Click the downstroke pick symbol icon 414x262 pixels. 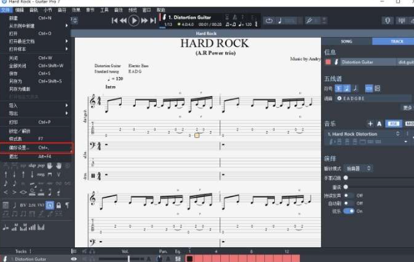pyautogui.click(x=50, y=174)
